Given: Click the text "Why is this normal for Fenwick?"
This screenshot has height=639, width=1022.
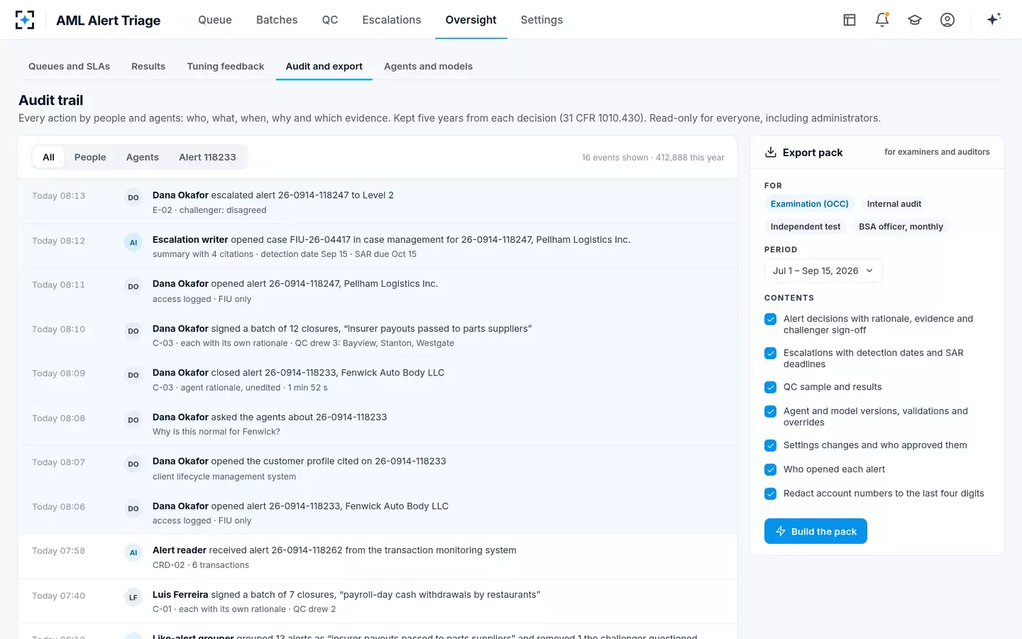Looking at the screenshot, I should [216, 432].
